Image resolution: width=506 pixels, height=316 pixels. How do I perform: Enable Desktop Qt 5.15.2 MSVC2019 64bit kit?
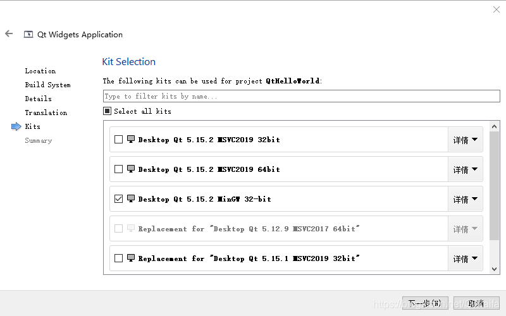[x=118, y=169]
